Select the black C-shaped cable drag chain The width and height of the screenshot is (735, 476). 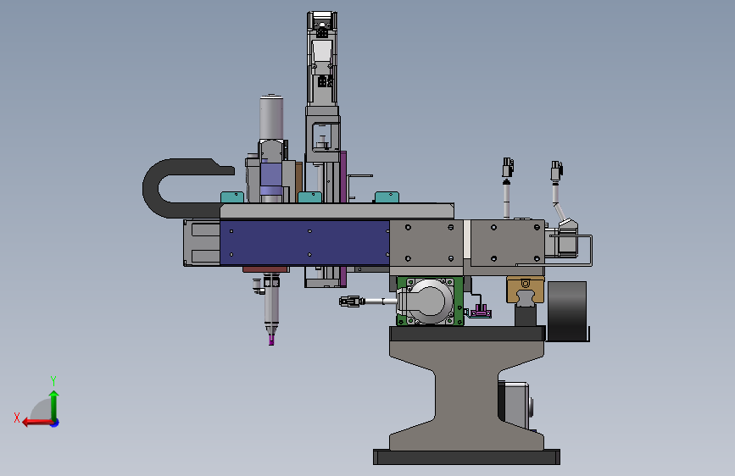pyautogui.click(x=181, y=187)
